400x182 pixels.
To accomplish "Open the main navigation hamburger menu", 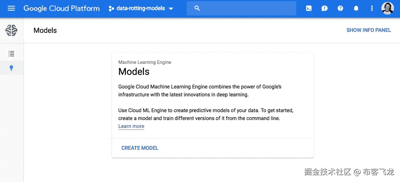I will tap(11, 9).
